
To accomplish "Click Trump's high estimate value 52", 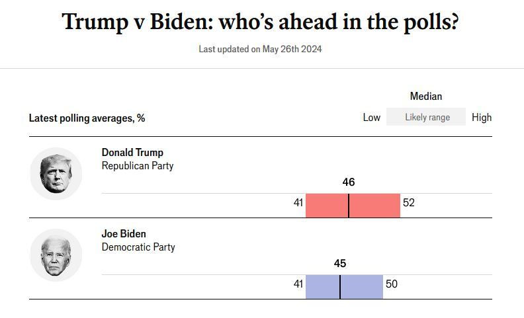I will pos(409,203).
